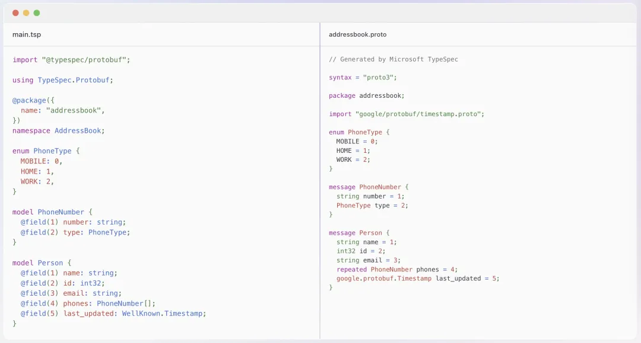The image size is (641, 343).
Task: Switch to the main.tsp tab
Action: [27, 34]
